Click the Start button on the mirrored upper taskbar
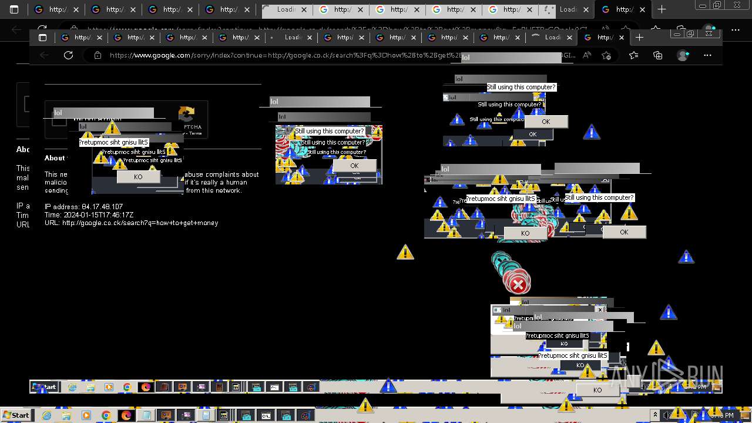The width and height of the screenshot is (752, 423). click(x=44, y=387)
